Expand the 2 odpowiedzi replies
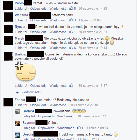This screenshot has height=140, width=137. [x=31, y=92]
